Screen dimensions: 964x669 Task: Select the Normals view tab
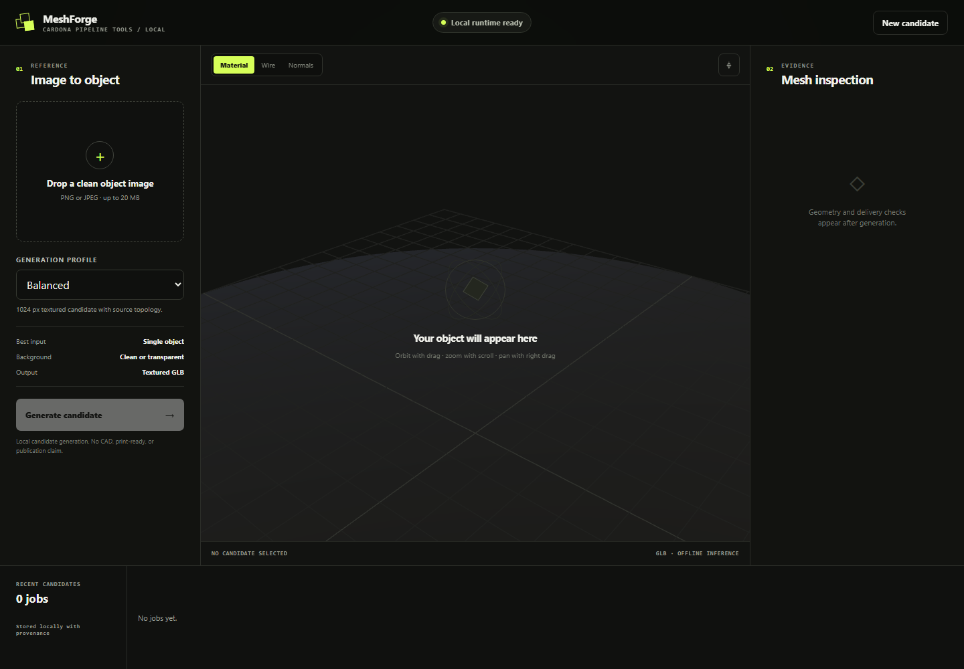(301, 65)
